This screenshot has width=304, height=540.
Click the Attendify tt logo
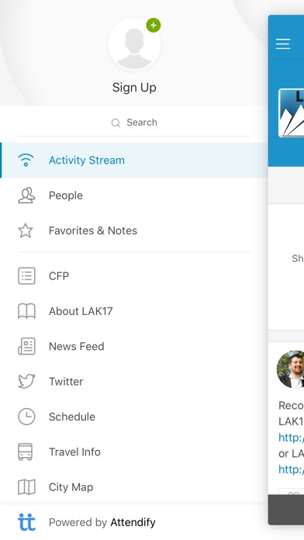[x=26, y=522]
